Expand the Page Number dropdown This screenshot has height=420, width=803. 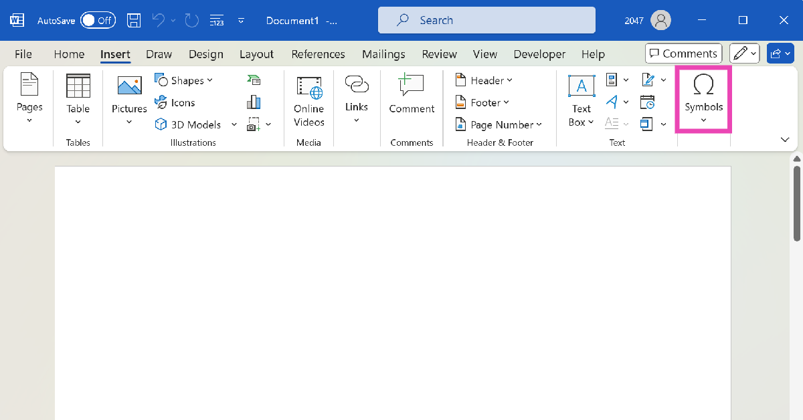(499, 124)
